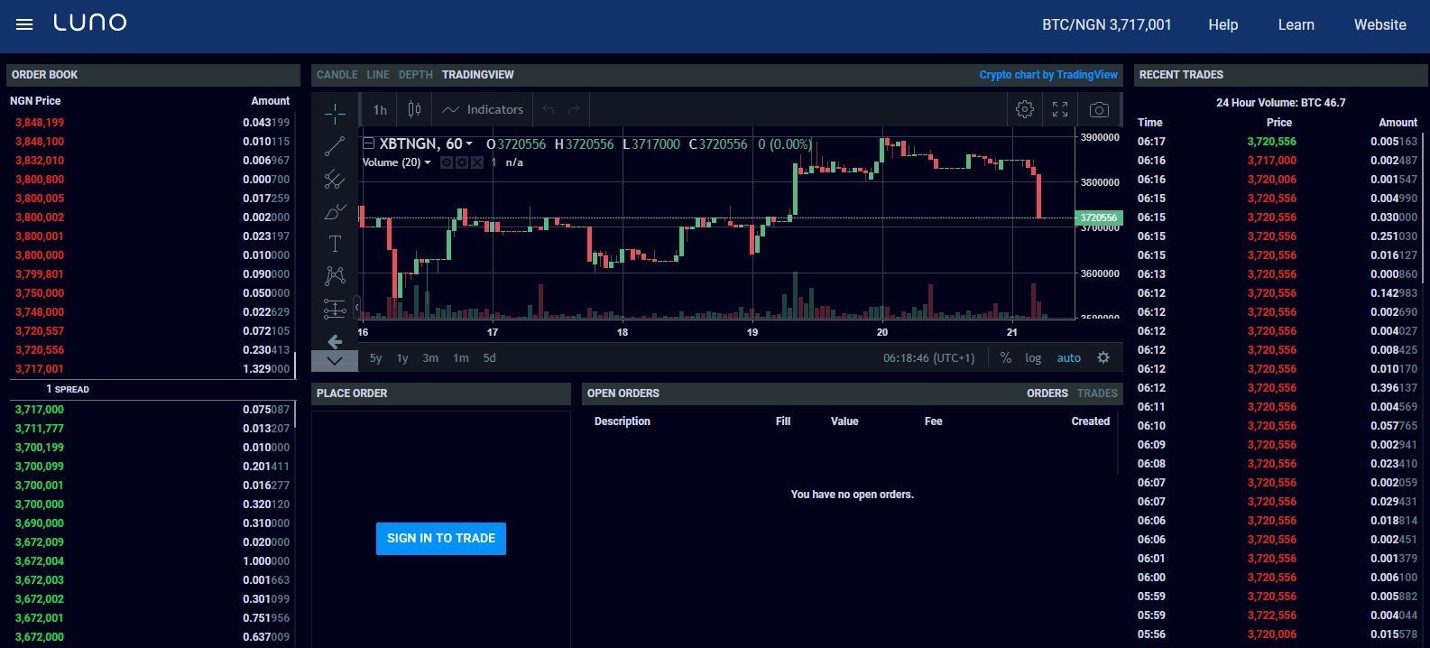Click the undo arrow in the chart toolbar
This screenshot has width=1430, height=648.
[x=549, y=110]
